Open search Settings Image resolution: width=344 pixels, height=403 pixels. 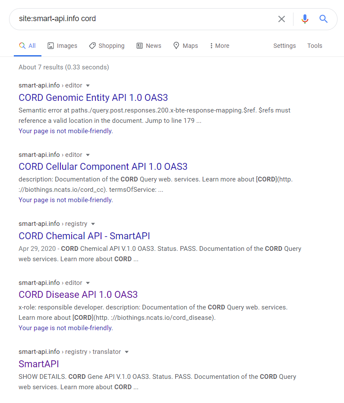coord(284,46)
